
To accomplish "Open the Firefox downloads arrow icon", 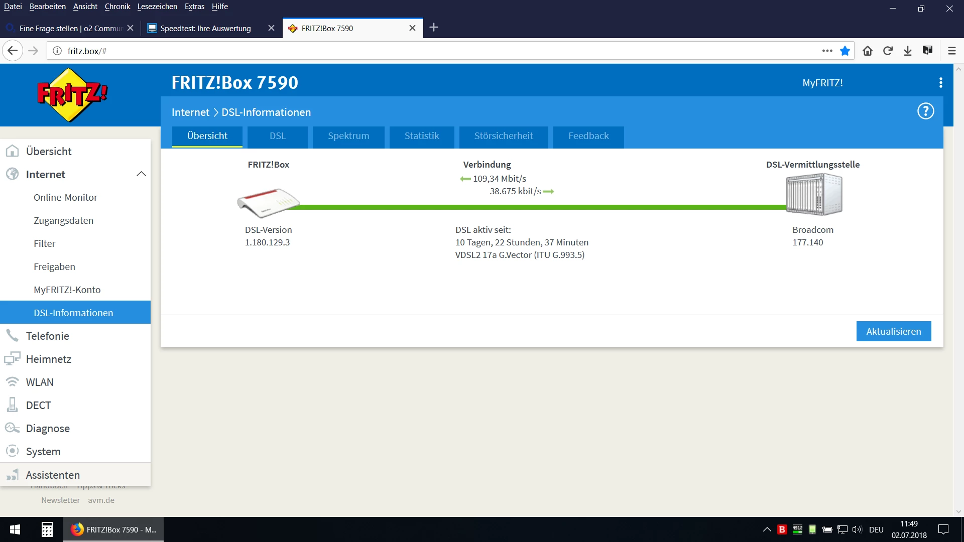I will (907, 51).
